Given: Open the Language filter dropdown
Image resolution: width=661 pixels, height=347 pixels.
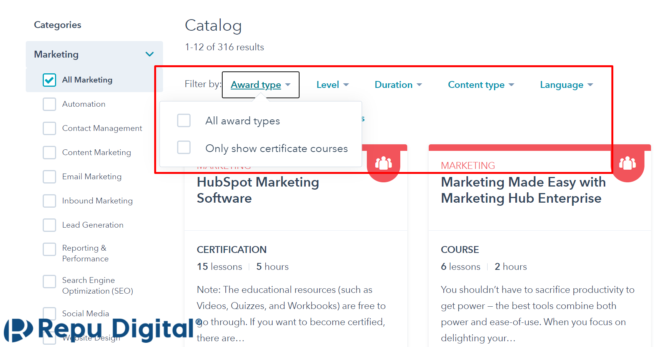Looking at the screenshot, I should point(566,85).
